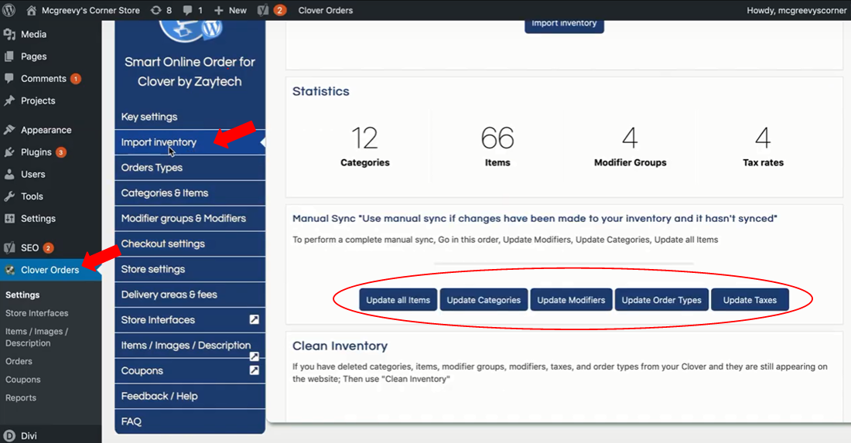Click Clover Orders in the admin bar
851x443 pixels.
(x=325, y=10)
